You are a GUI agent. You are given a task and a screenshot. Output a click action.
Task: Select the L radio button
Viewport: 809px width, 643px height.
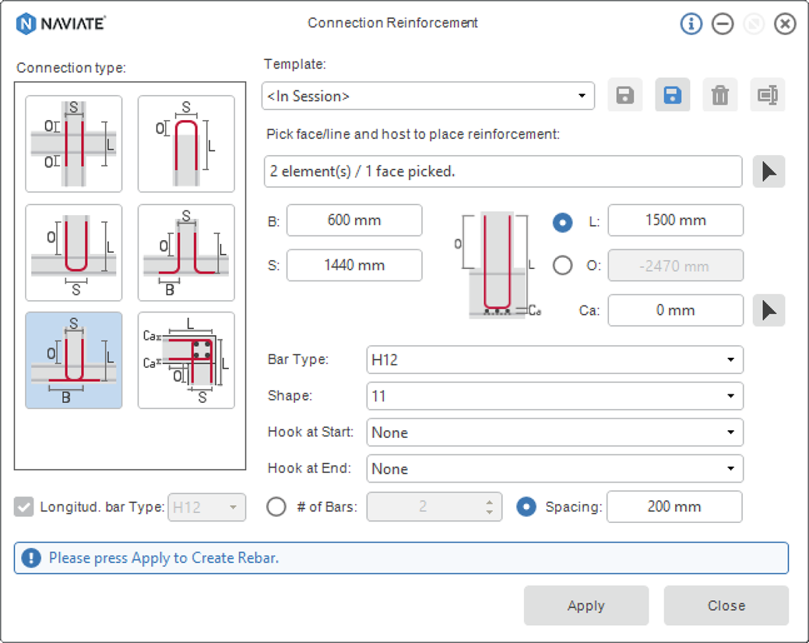563,223
